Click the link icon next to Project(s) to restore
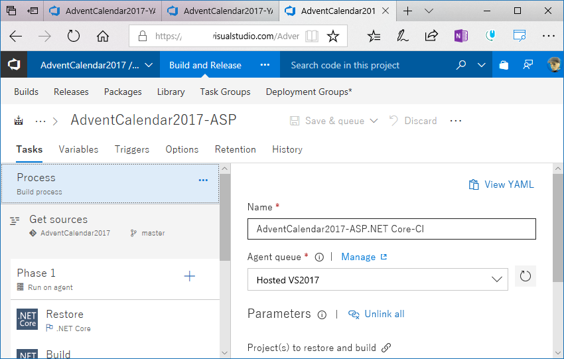The height and width of the screenshot is (359, 564). pos(386,348)
